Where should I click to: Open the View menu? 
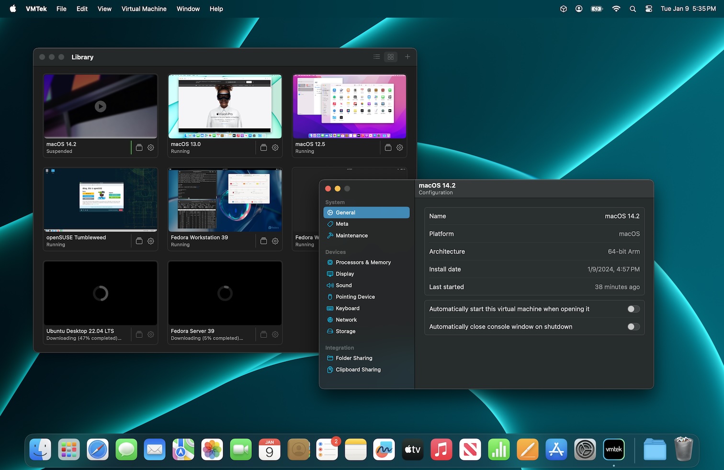104,9
